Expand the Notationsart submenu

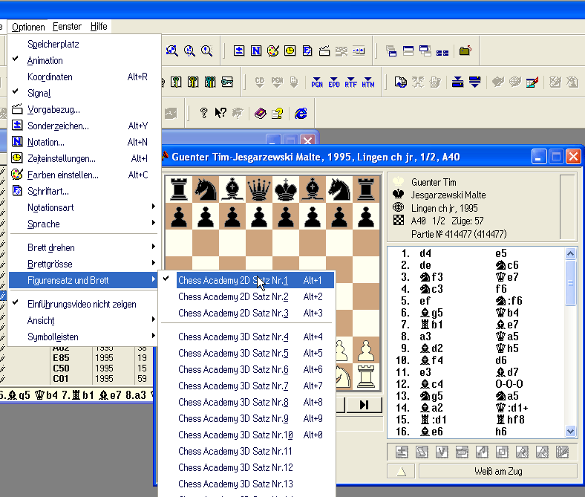[x=85, y=207]
